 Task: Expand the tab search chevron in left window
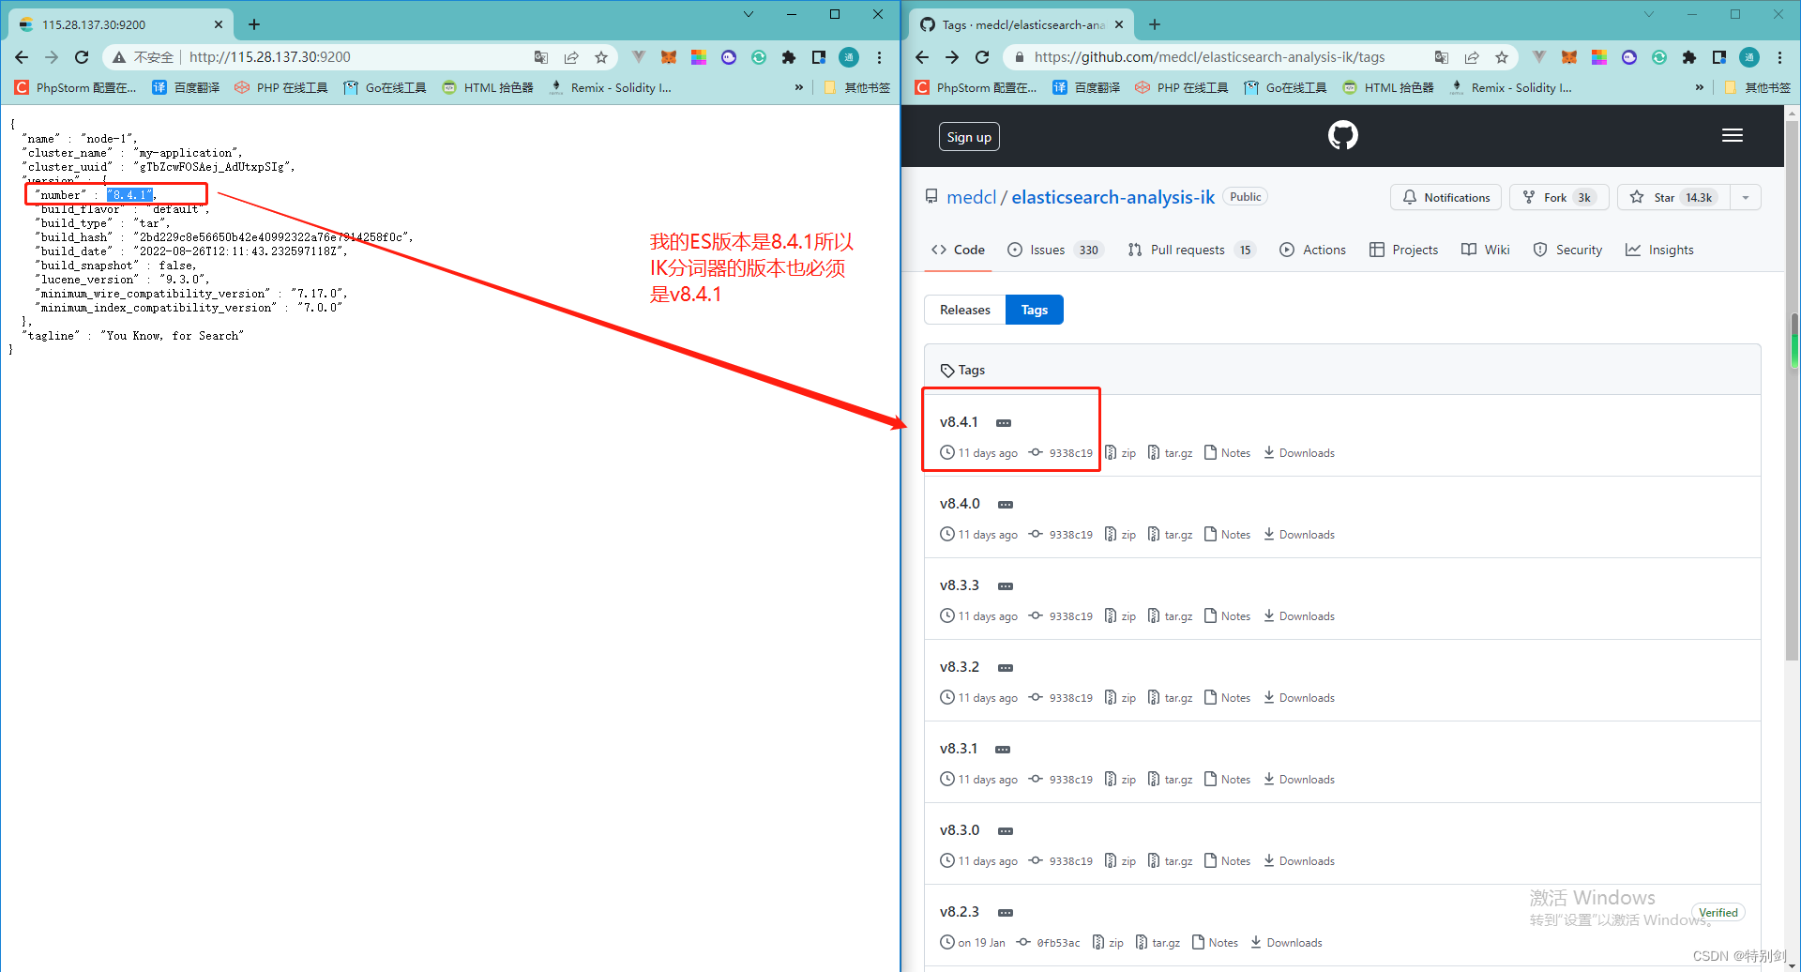click(749, 14)
